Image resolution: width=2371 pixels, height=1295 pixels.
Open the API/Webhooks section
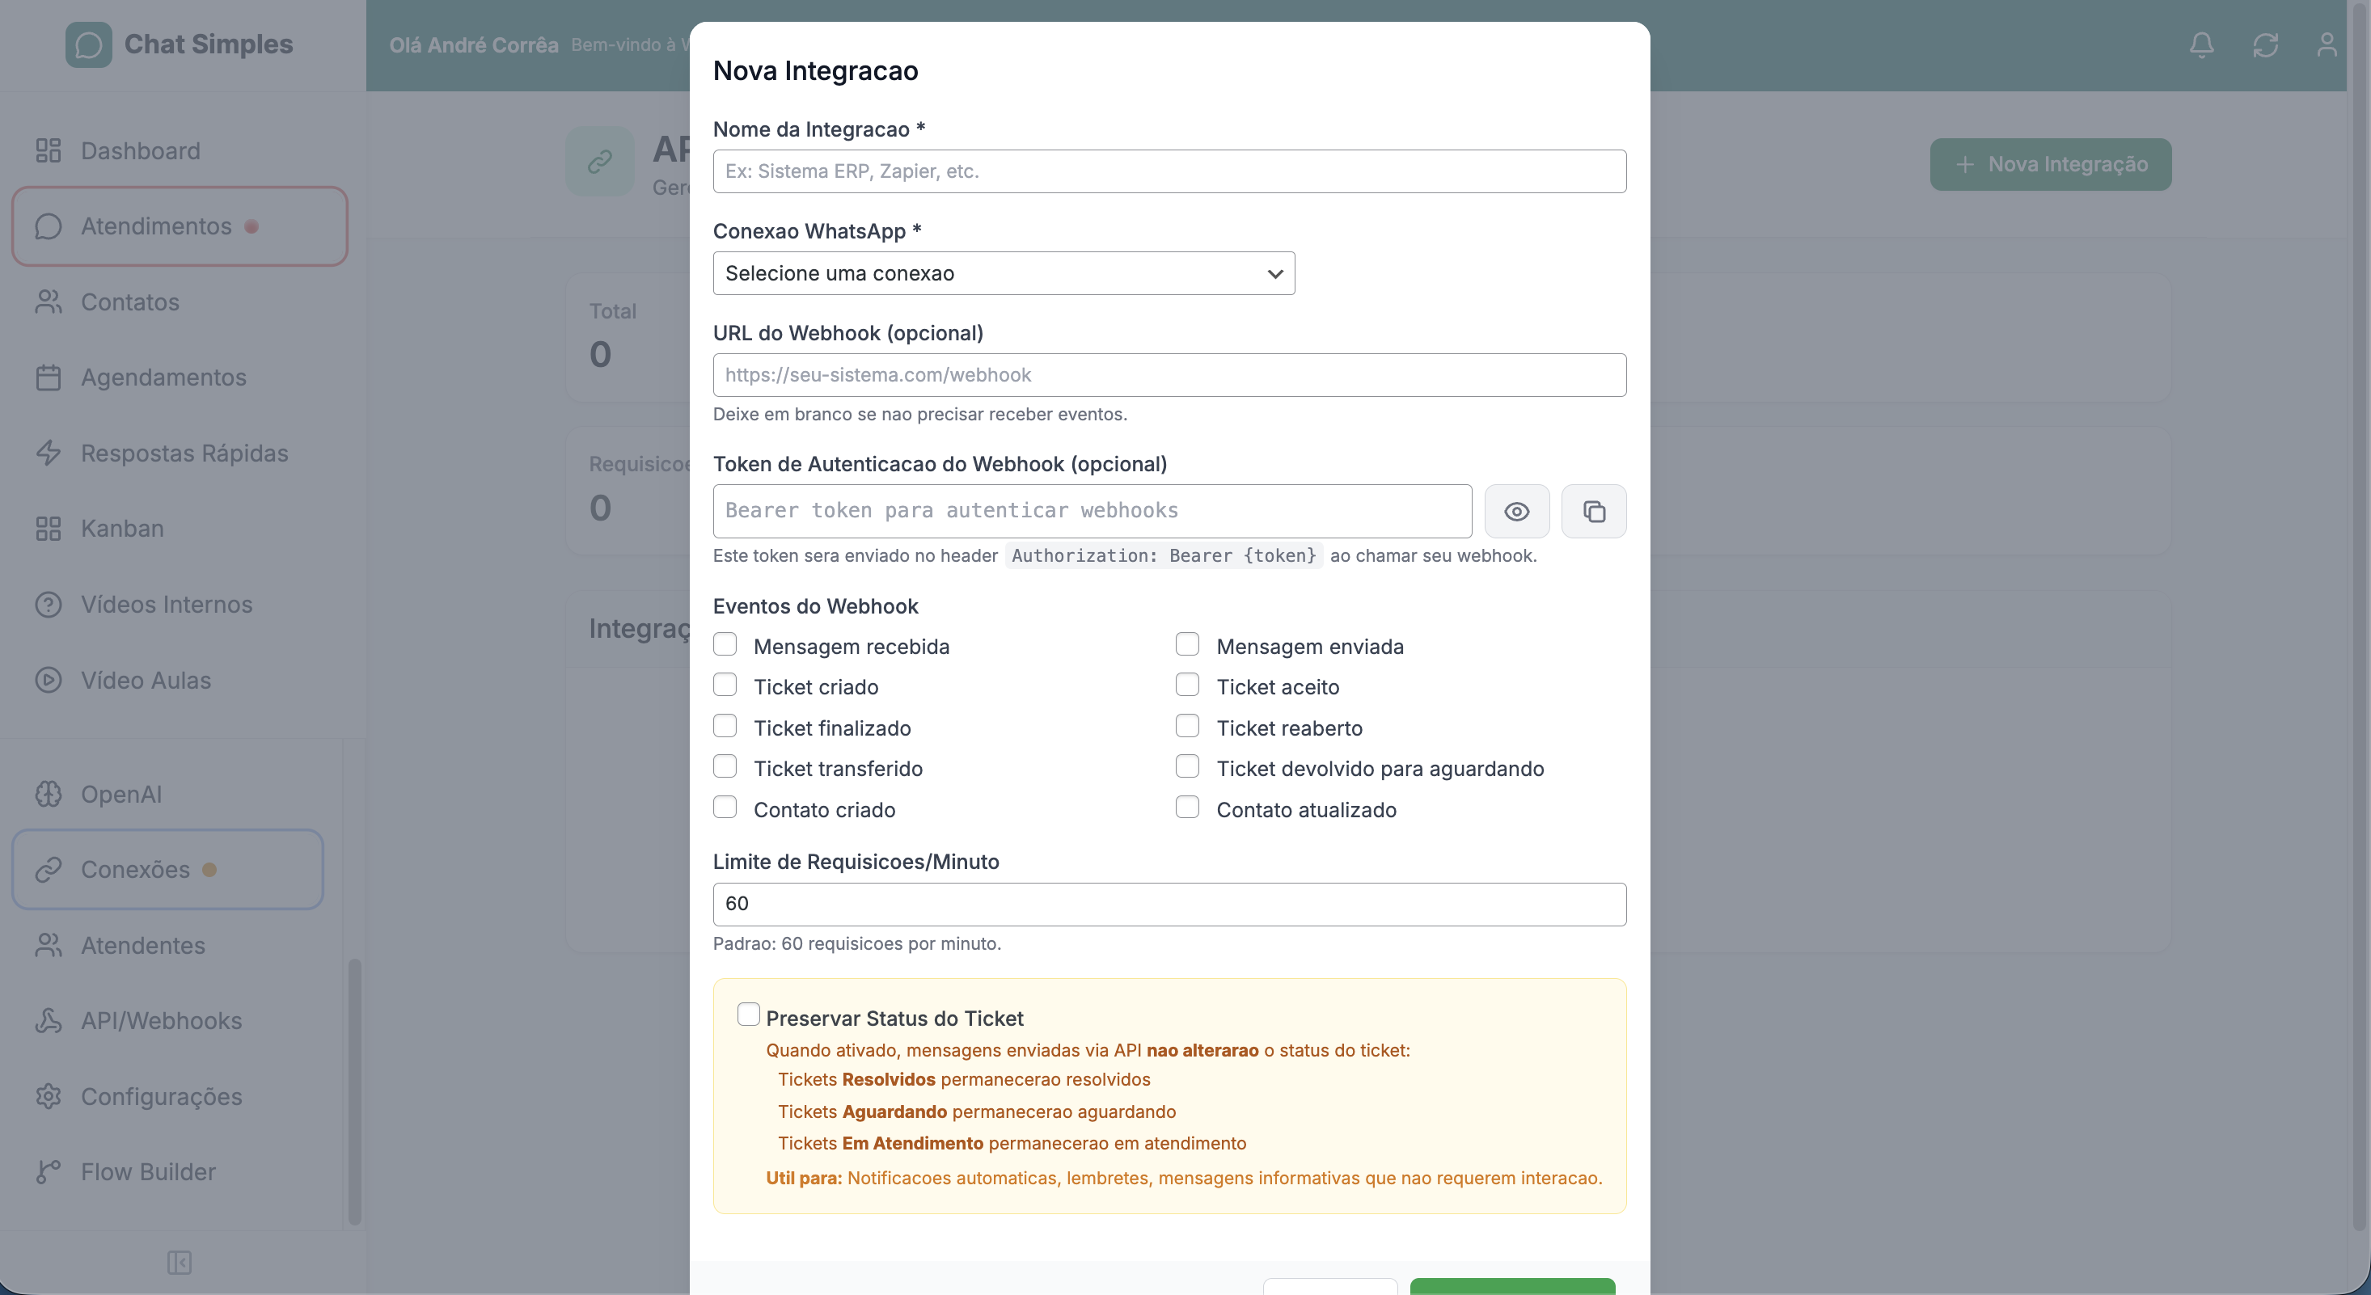pos(160,1021)
